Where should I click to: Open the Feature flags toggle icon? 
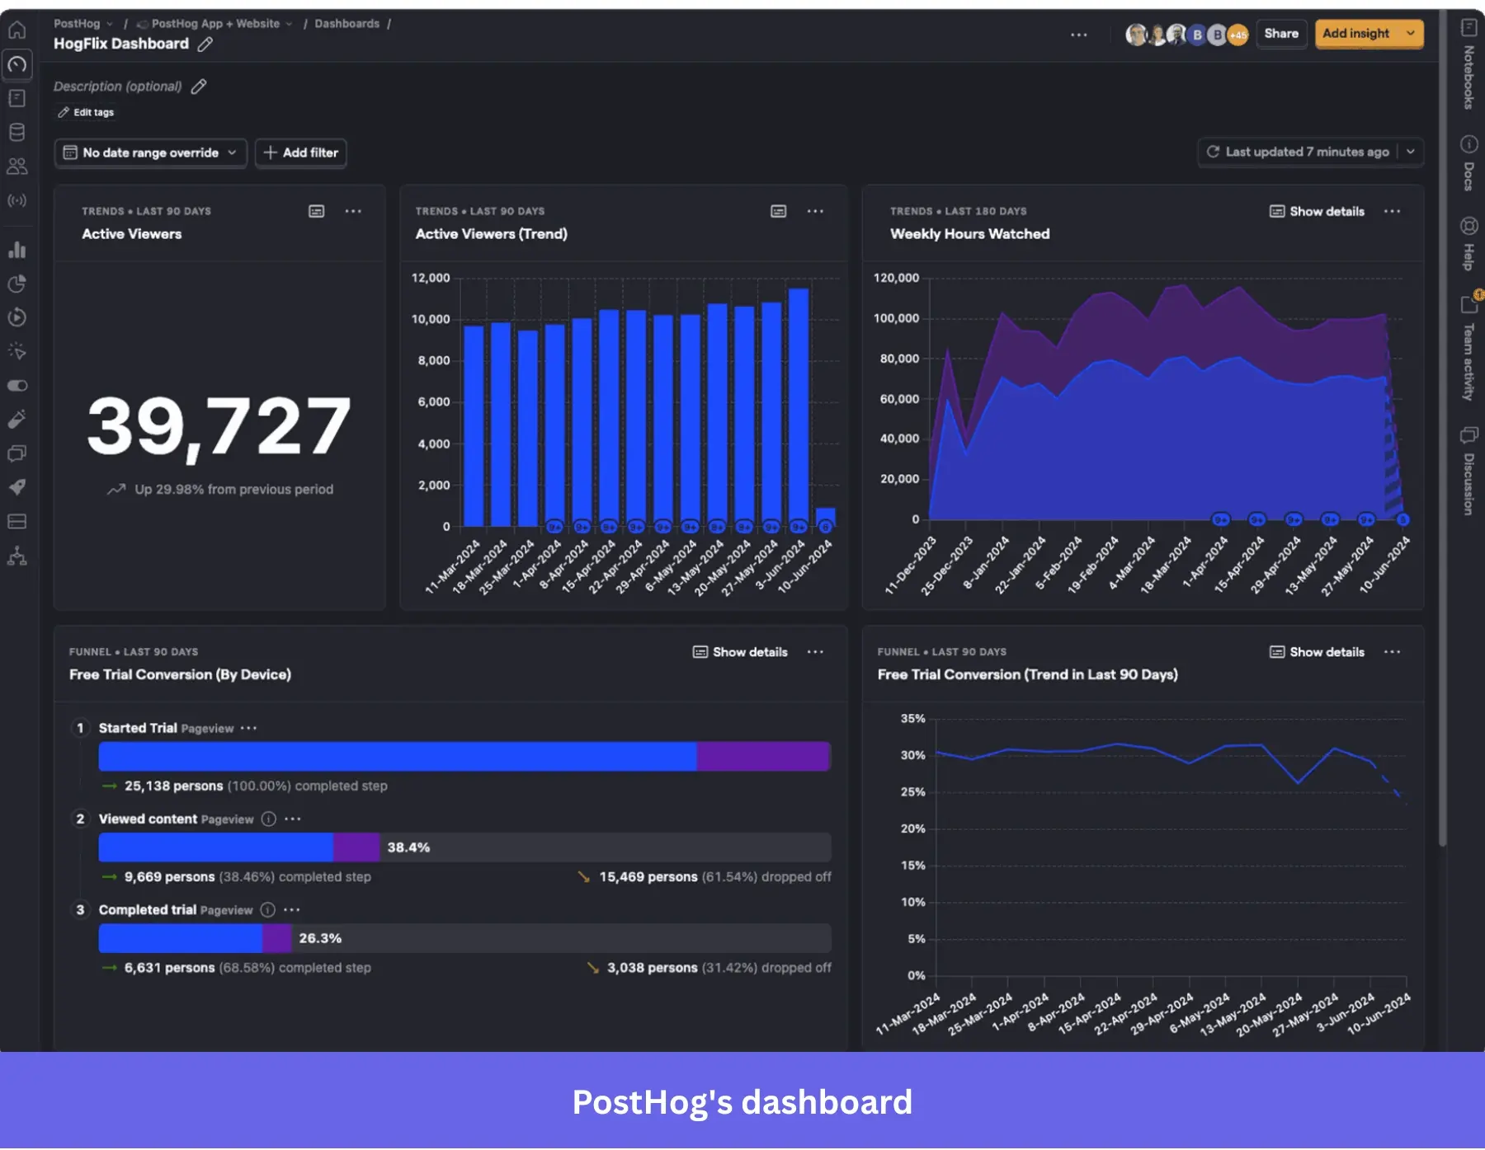click(17, 385)
